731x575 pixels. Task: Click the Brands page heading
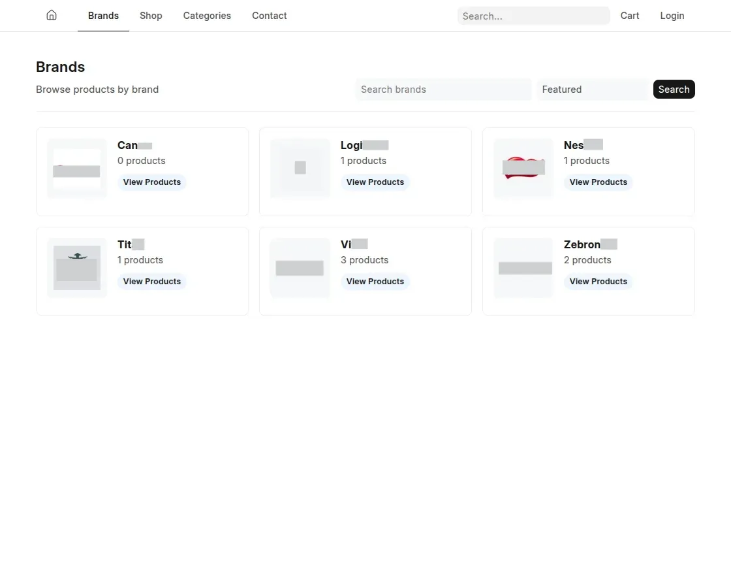click(x=61, y=67)
